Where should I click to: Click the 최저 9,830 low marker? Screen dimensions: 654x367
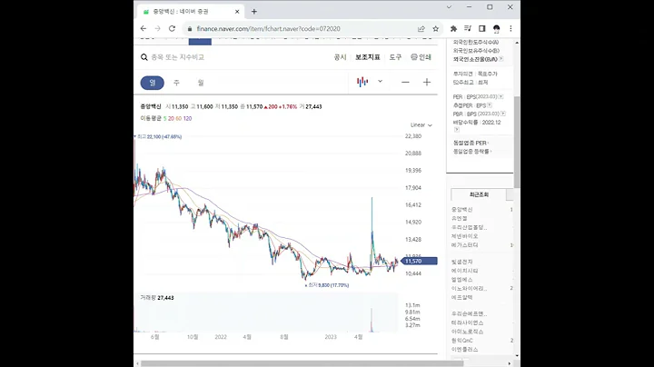pos(327,285)
